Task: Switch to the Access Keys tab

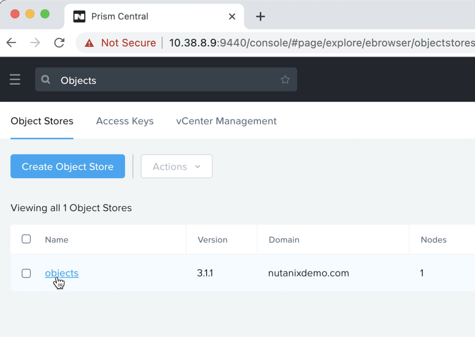Action: [x=125, y=121]
